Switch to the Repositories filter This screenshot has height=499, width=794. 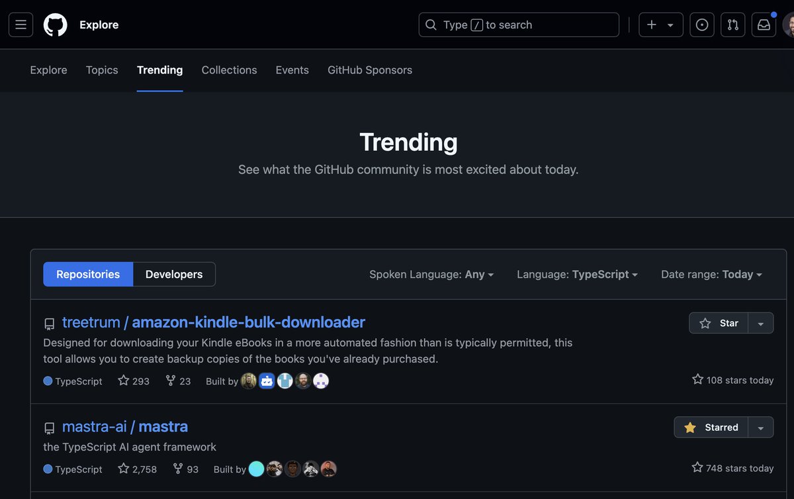coord(88,274)
